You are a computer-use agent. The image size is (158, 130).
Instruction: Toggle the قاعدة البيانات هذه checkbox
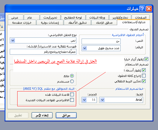pyautogui.click(x=72, y=94)
